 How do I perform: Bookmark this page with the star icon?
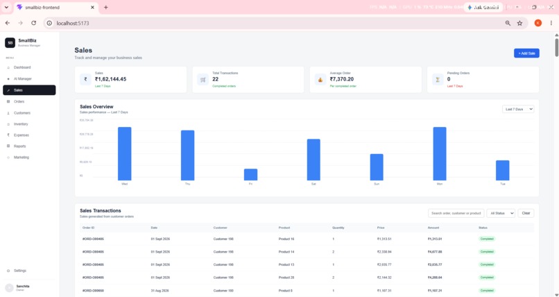[519, 23]
